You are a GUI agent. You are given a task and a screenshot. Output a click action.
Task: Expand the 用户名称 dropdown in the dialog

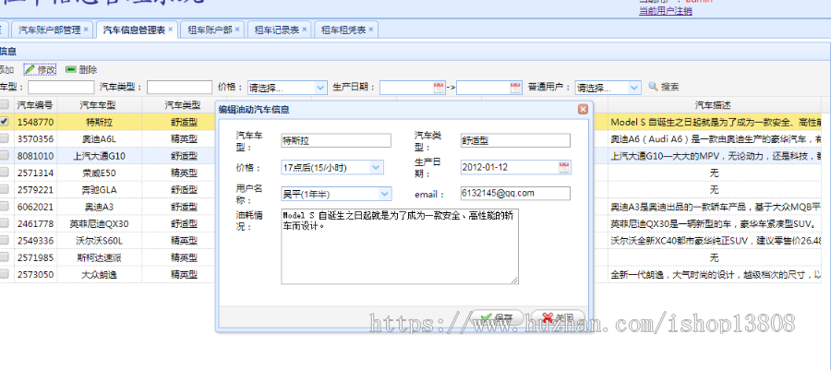tap(385, 194)
